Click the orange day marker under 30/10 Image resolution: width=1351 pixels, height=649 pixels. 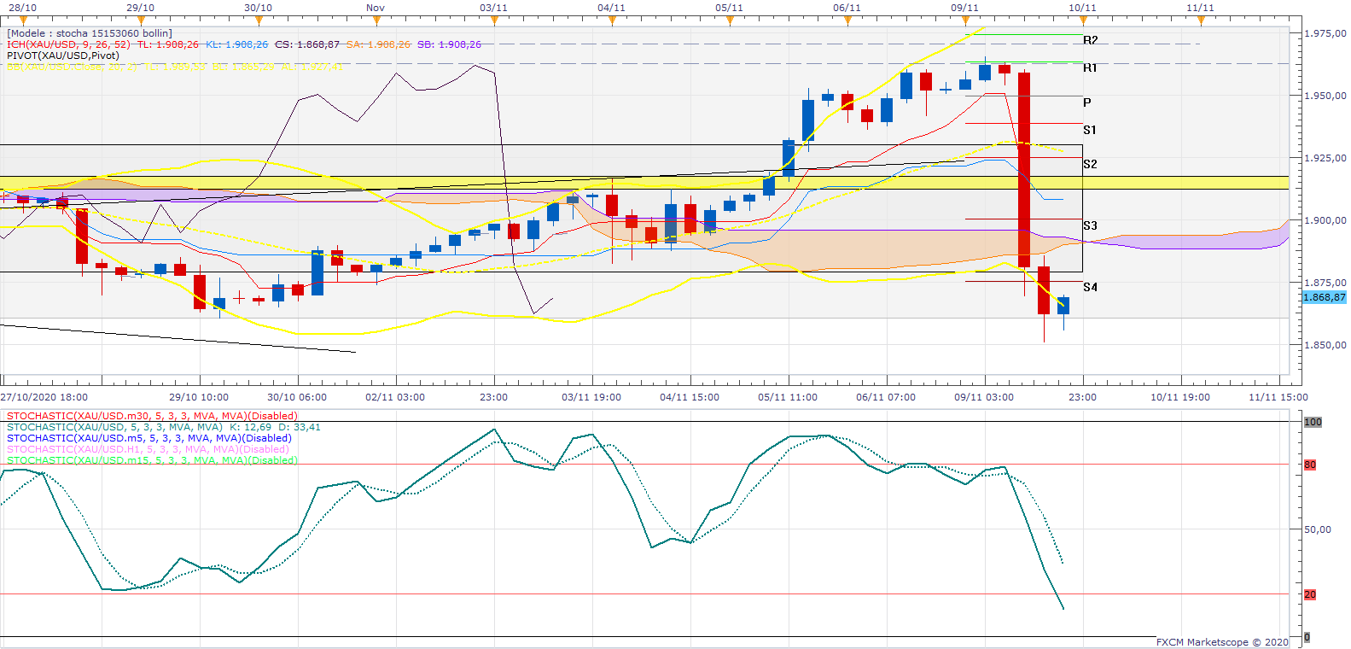[x=259, y=20]
